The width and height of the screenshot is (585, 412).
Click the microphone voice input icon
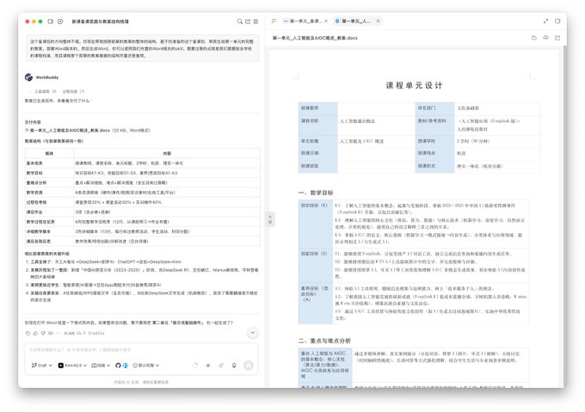tap(234, 366)
